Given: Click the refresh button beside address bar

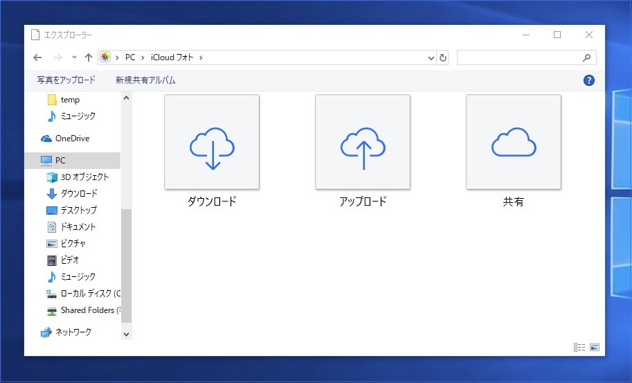Looking at the screenshot, I should [x=444, y=57].
